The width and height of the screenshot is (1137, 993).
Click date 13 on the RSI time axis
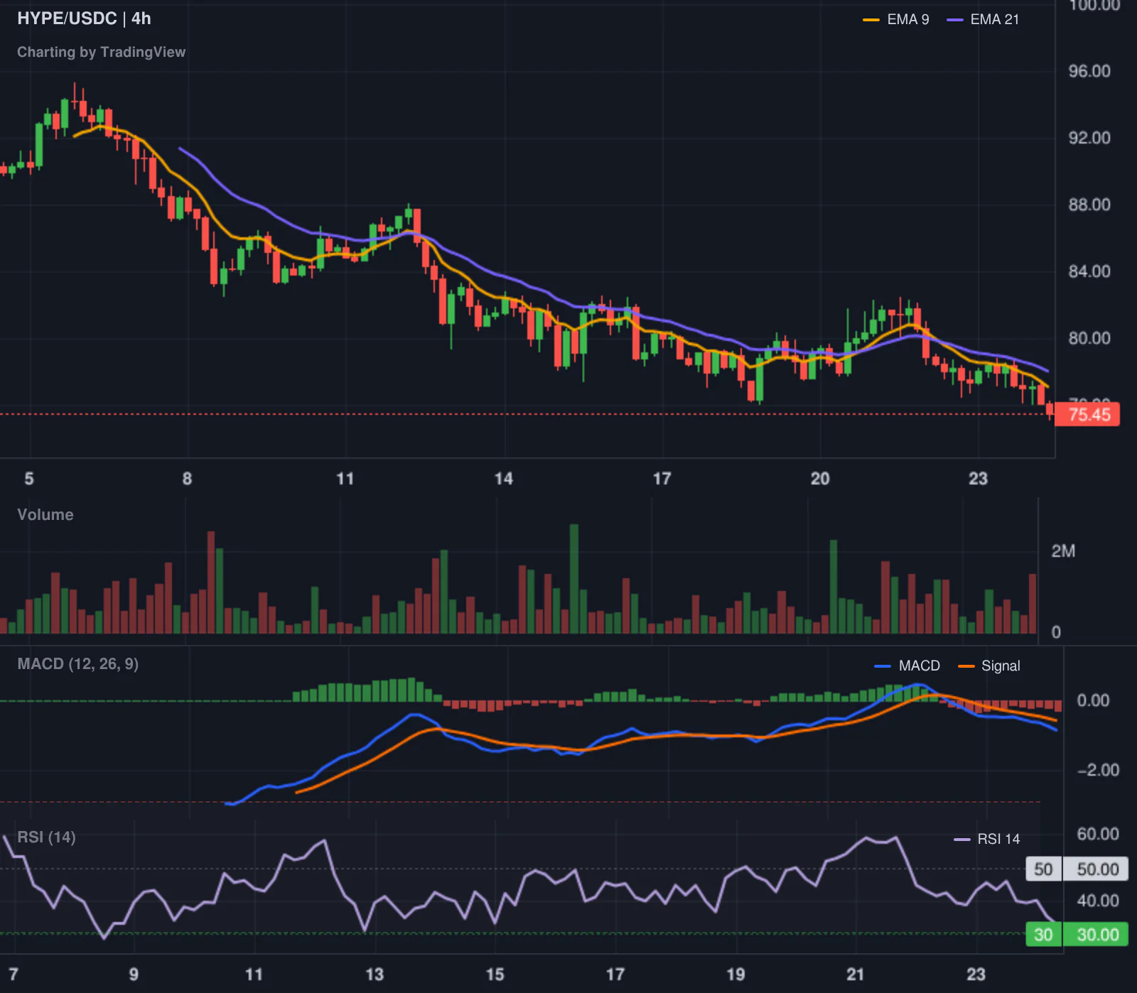(374, 974)
